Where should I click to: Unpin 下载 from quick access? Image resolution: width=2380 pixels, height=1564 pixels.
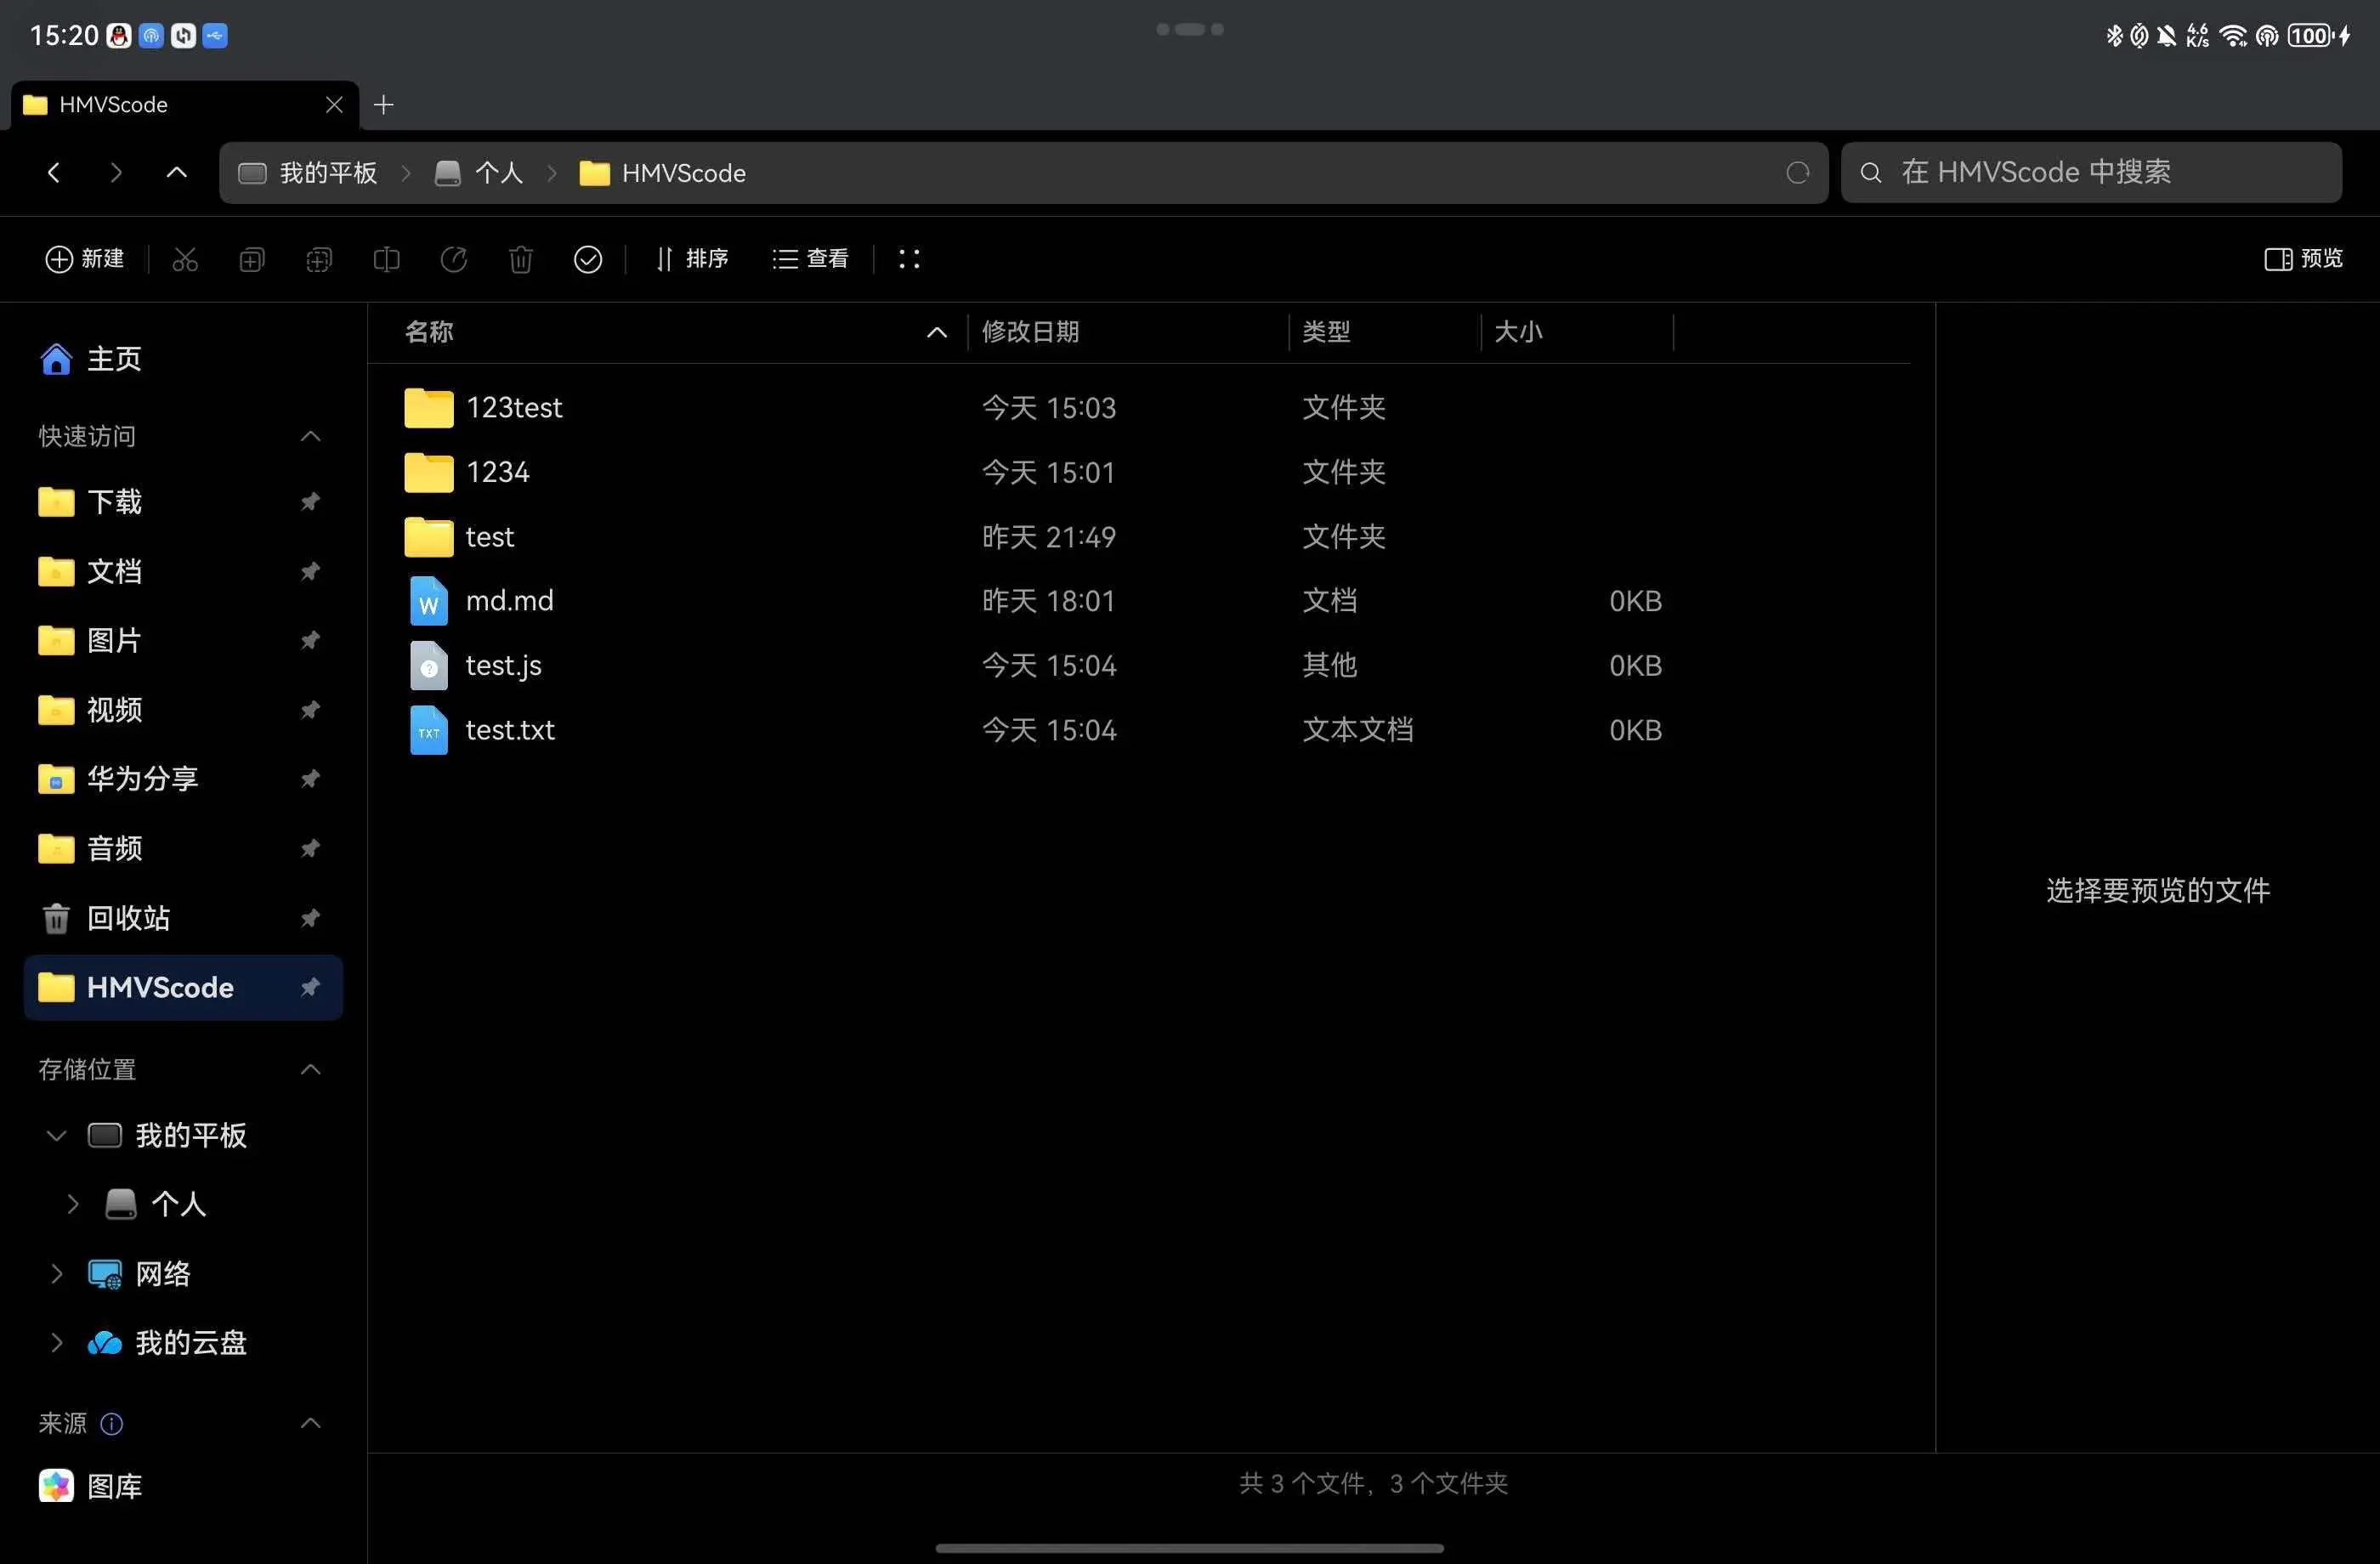[x=310, y=501]
